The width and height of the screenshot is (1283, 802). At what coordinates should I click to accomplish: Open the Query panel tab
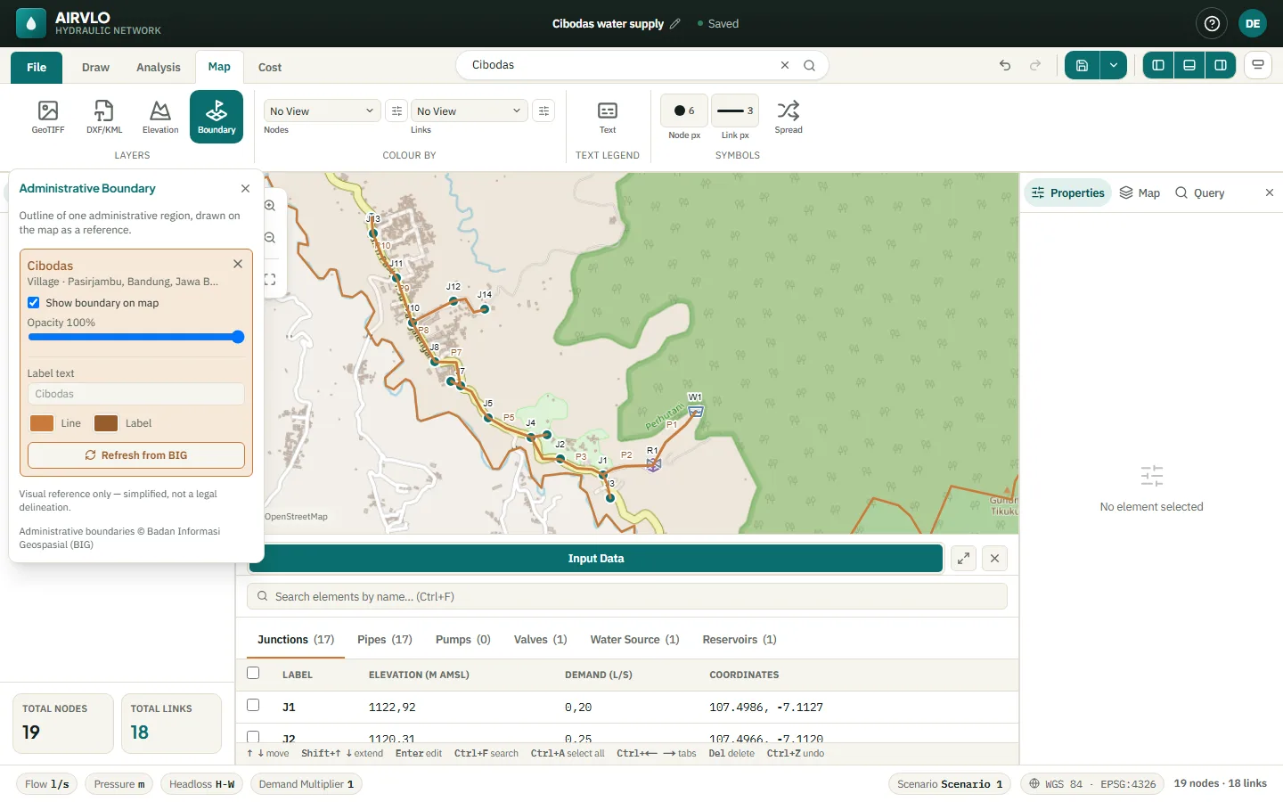(x=1200, y=193)
